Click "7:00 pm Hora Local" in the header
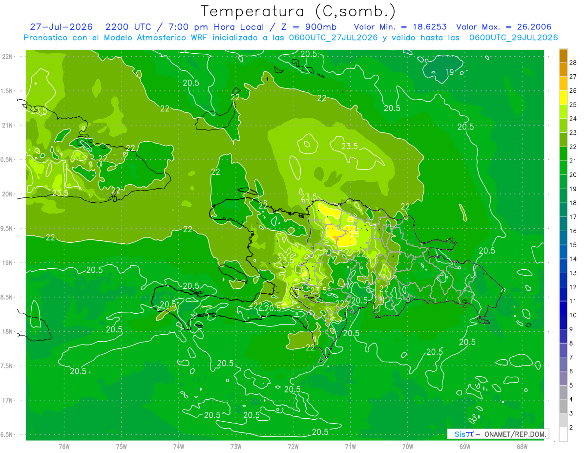Screen dimensions: 586x453 pos(217,27)
